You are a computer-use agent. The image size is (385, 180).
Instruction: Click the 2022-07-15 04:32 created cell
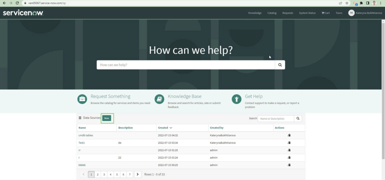tap(168, 135)
